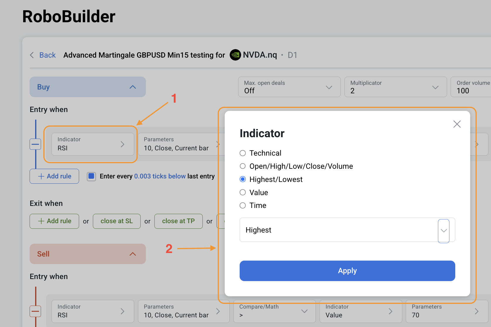This screenshot has height=327, width=491.
Task: Open Buy section RSI Indicator selector
Action: [x=93, y=144]
